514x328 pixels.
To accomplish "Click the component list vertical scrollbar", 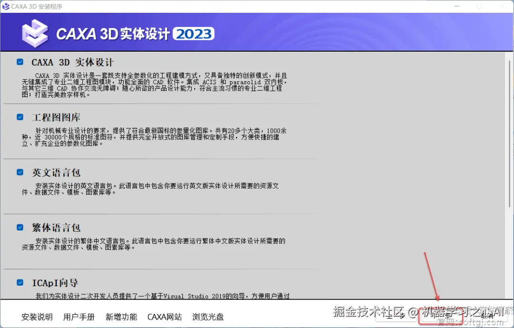I will click(509, 134).
